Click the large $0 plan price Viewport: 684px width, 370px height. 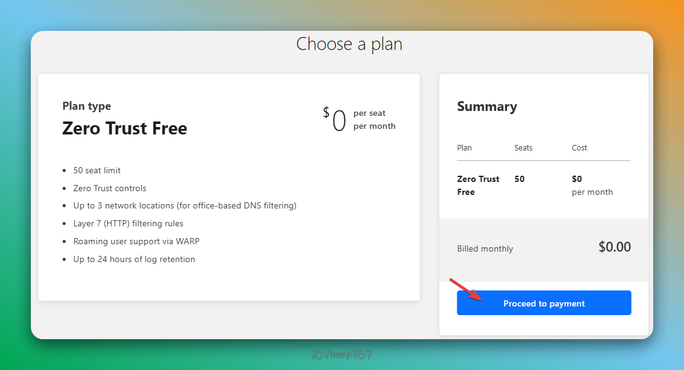coord(335,120)
